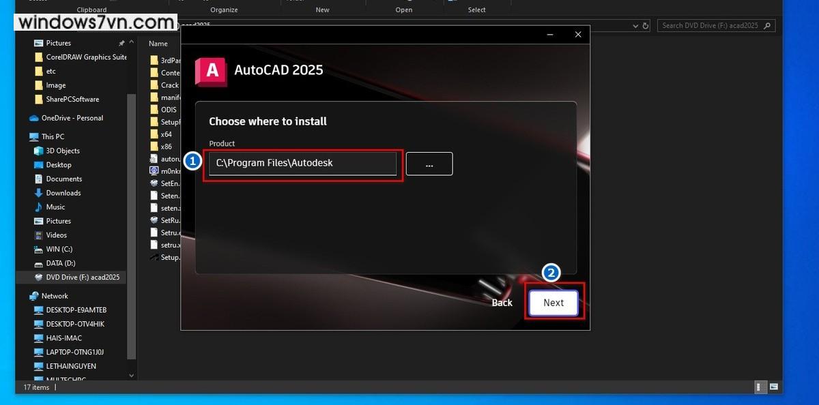
Task: Click the Network node in navigation pane
Action: coord(55,296)
